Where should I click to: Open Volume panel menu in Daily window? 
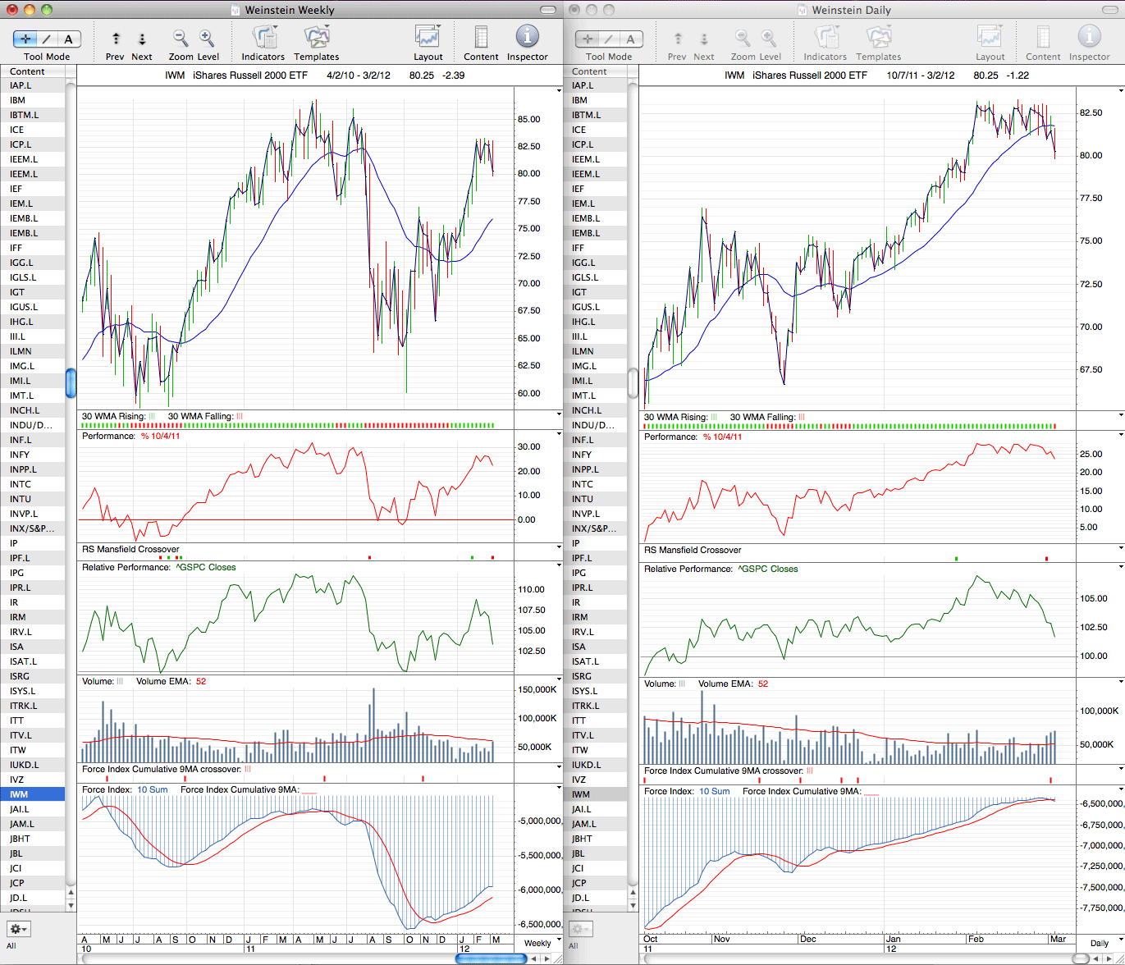[1121, 682]
